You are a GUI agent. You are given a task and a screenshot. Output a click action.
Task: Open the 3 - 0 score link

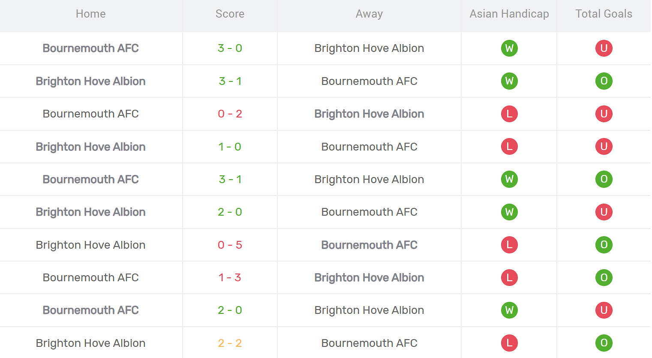pos(230,48)
